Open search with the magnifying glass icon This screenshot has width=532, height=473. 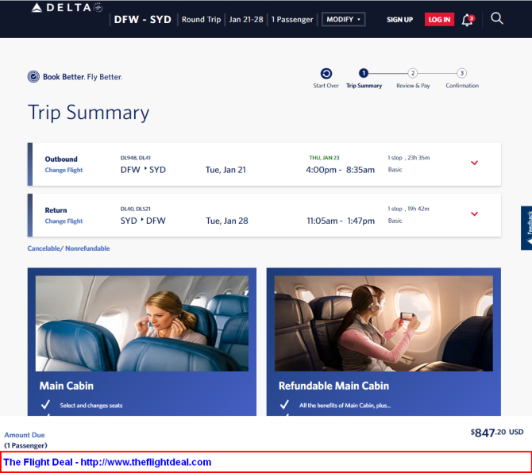click(497, 18)
